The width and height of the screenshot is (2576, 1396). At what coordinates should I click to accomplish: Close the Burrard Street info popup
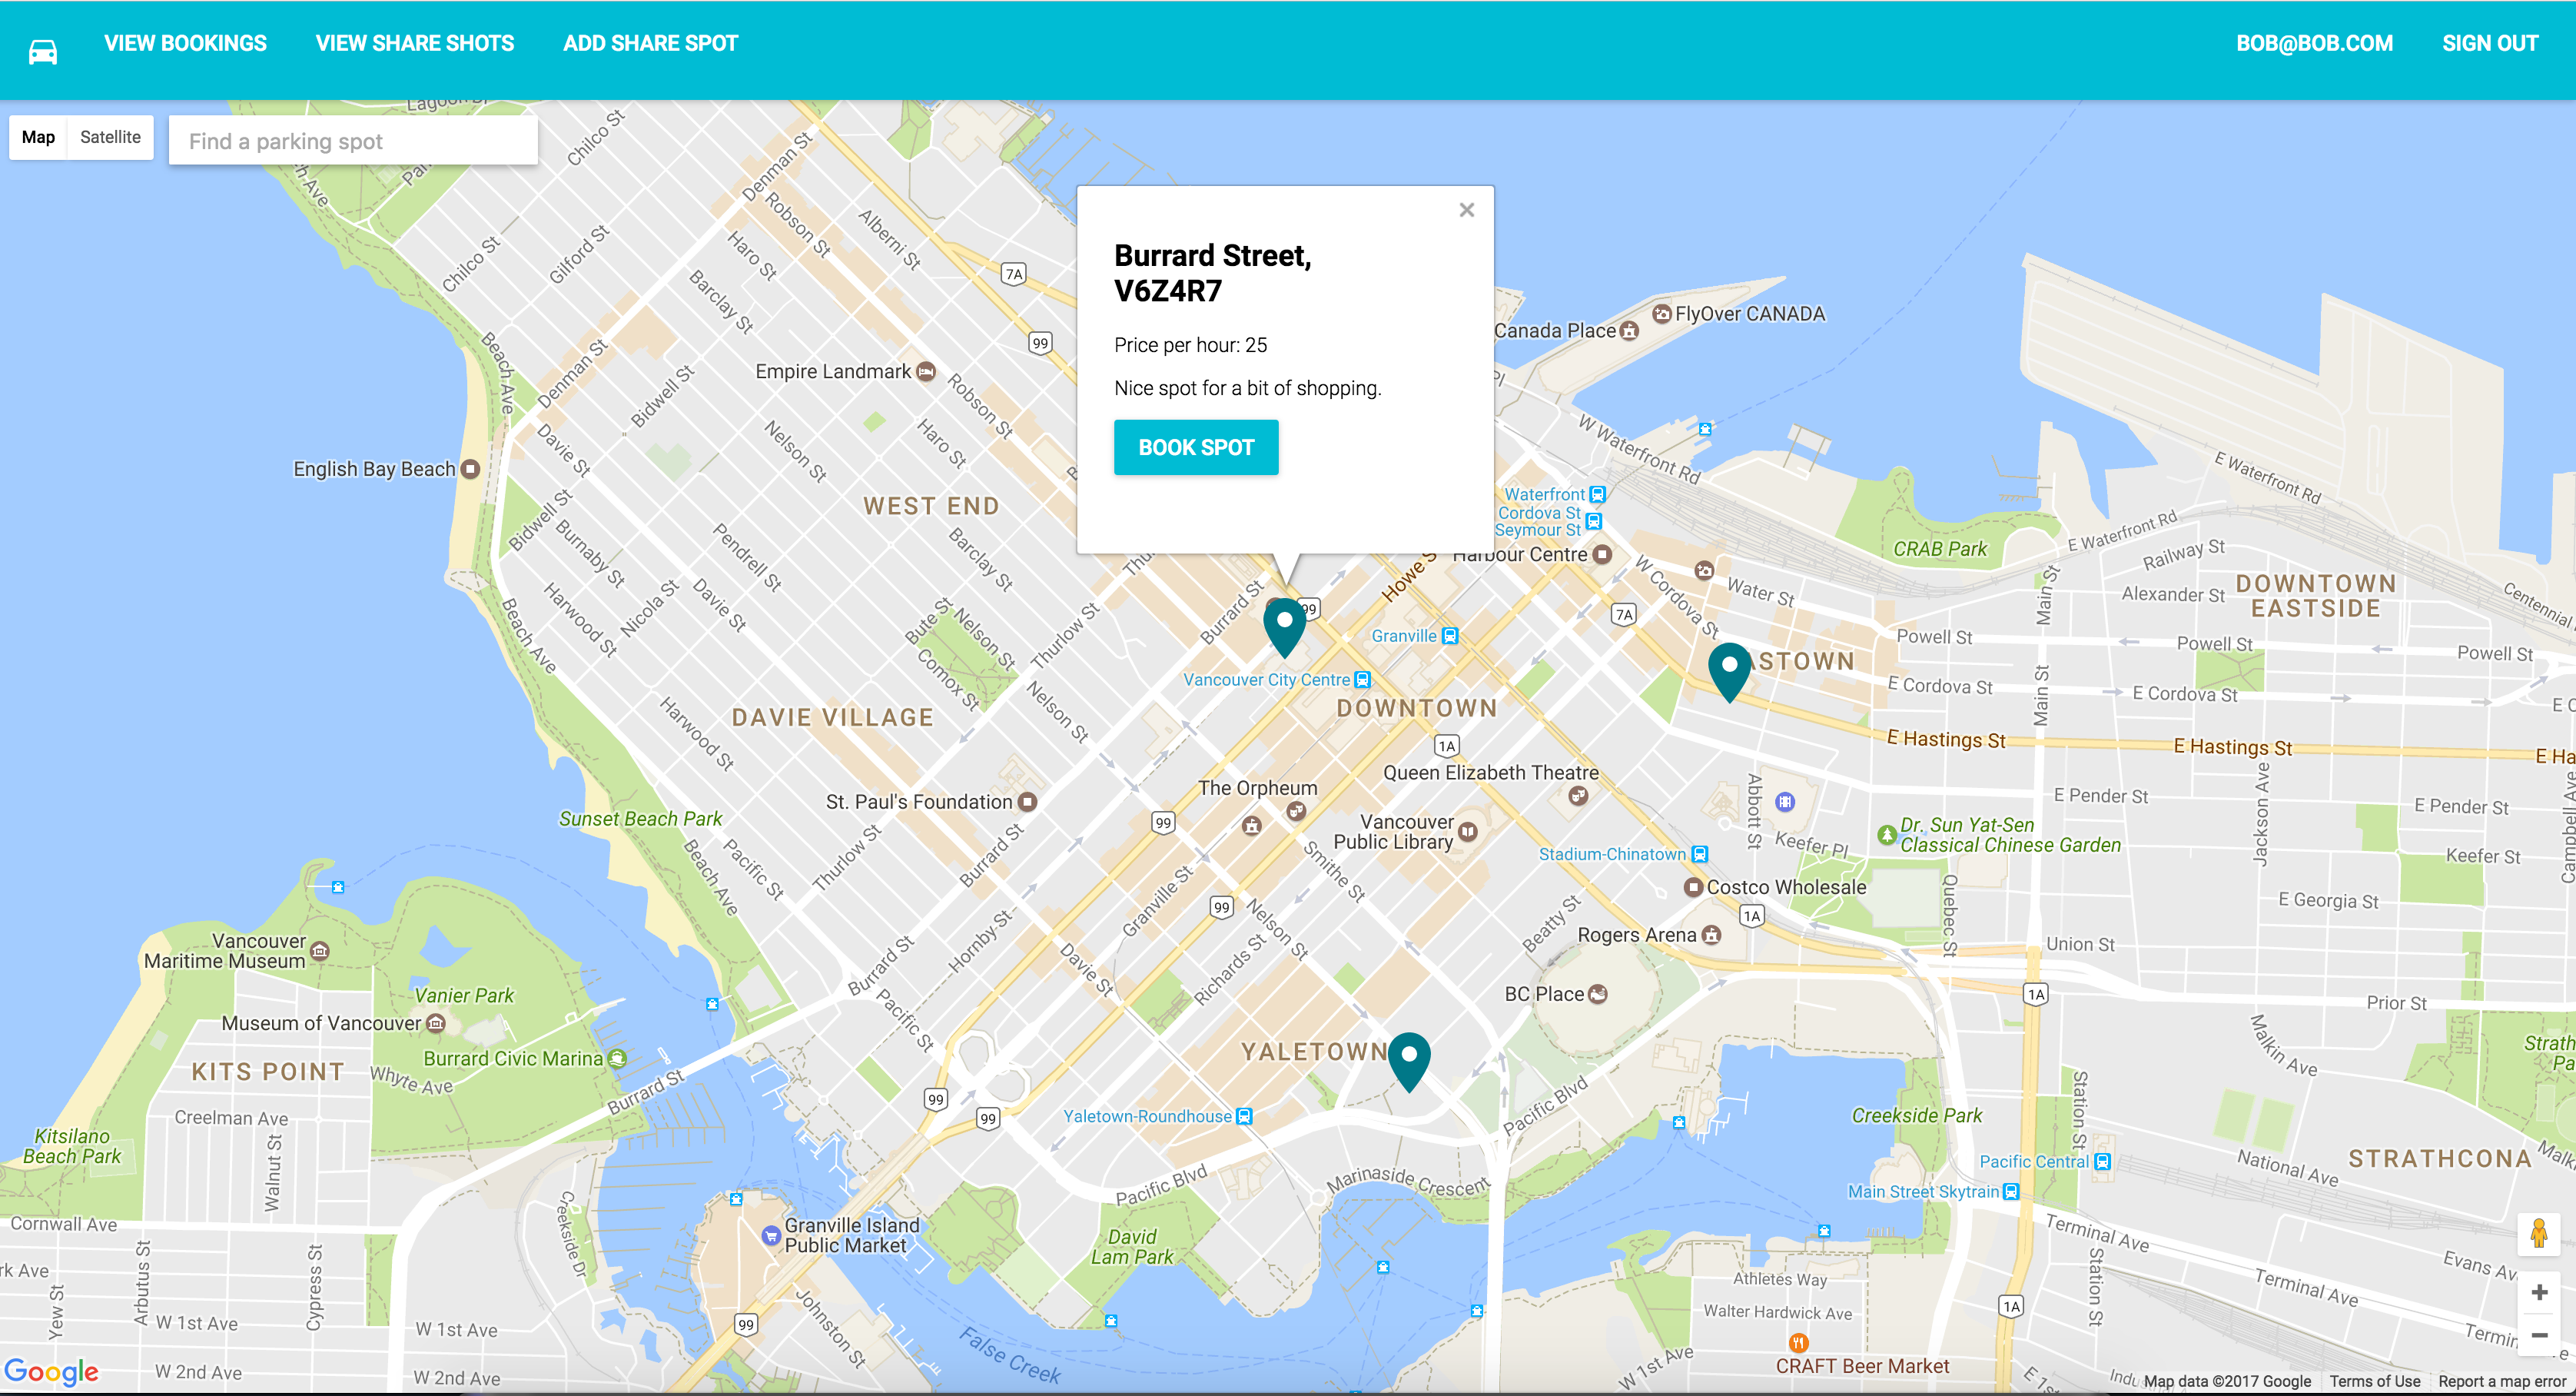(1466, 210)
